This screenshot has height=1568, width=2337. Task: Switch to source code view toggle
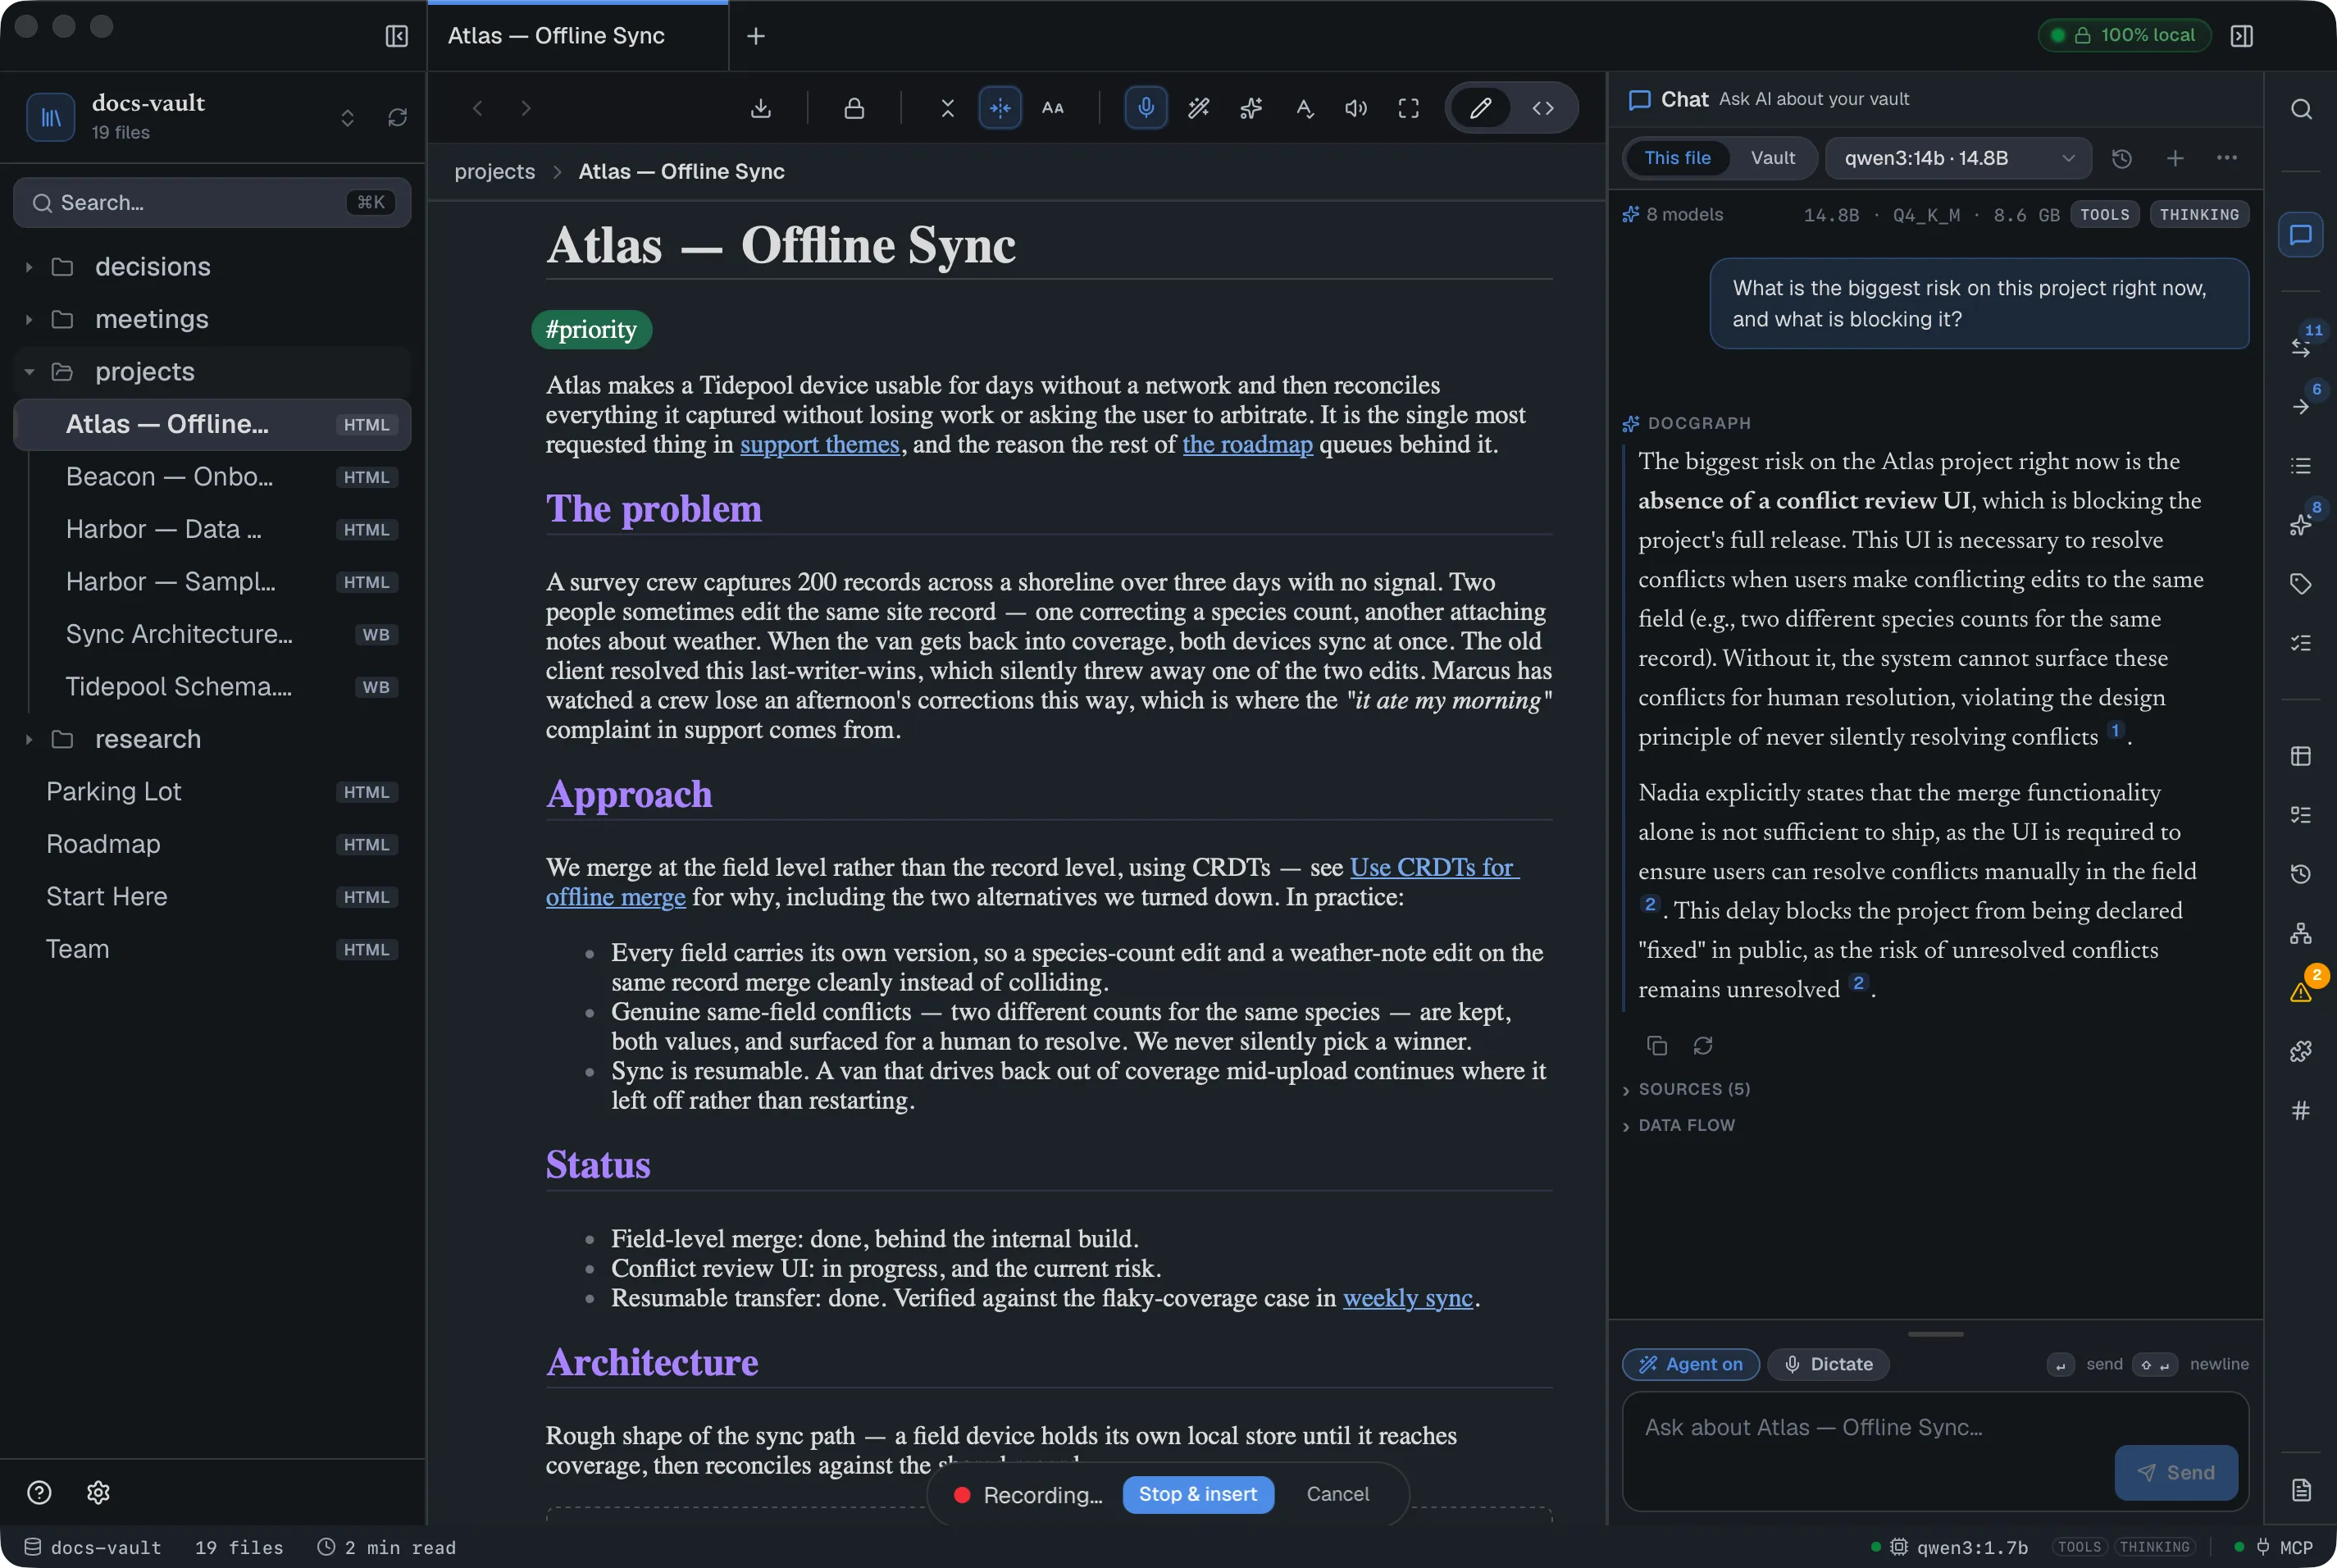coord(1543,108)
